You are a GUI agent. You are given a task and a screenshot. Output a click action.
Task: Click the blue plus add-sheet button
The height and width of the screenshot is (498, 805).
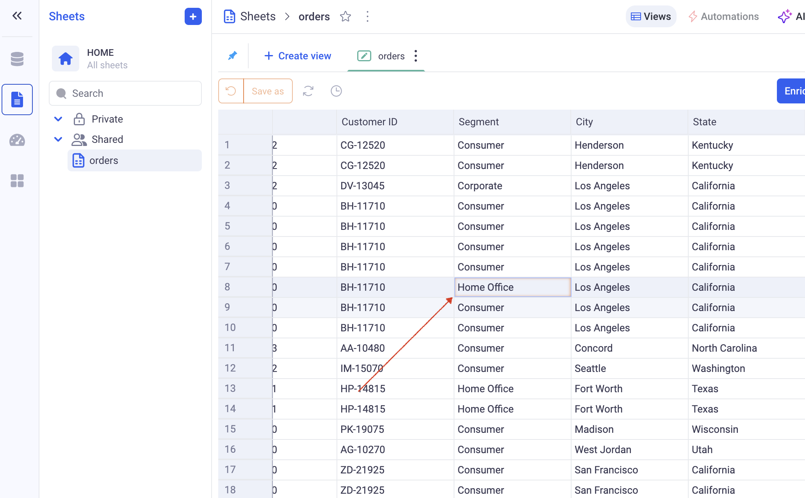pos(193,16)
